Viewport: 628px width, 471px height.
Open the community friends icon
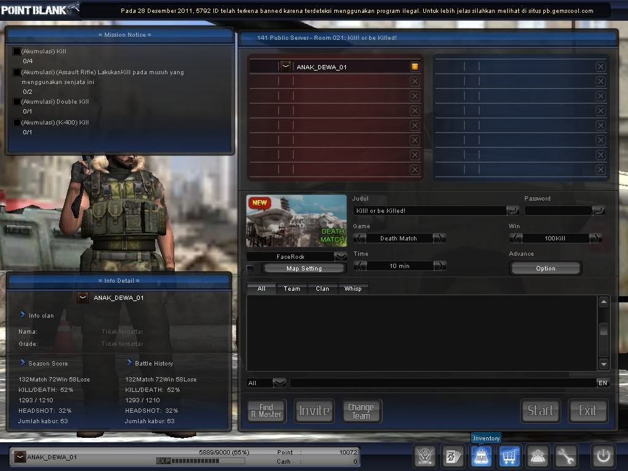(x=537, y=456)
